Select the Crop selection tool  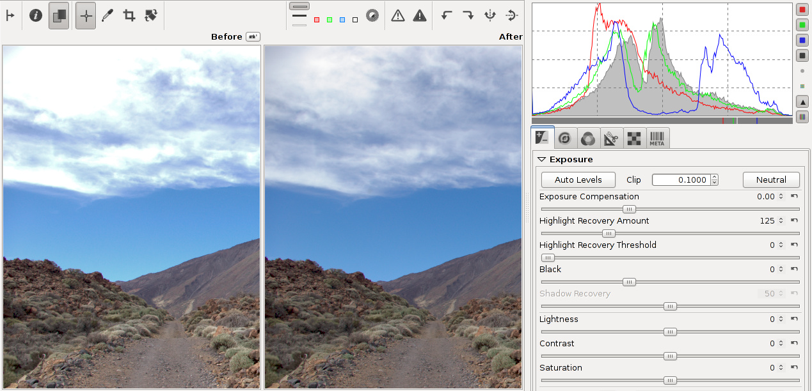click(129, 16)
